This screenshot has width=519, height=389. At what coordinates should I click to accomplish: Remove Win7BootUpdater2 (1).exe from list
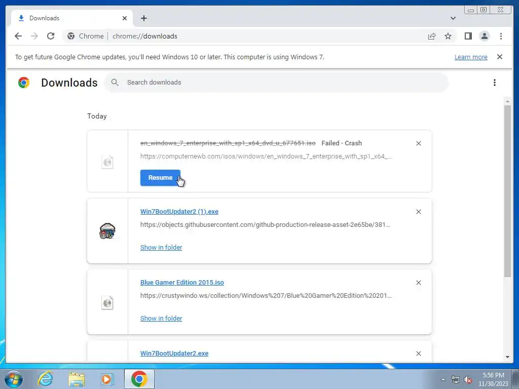point(418,212)
